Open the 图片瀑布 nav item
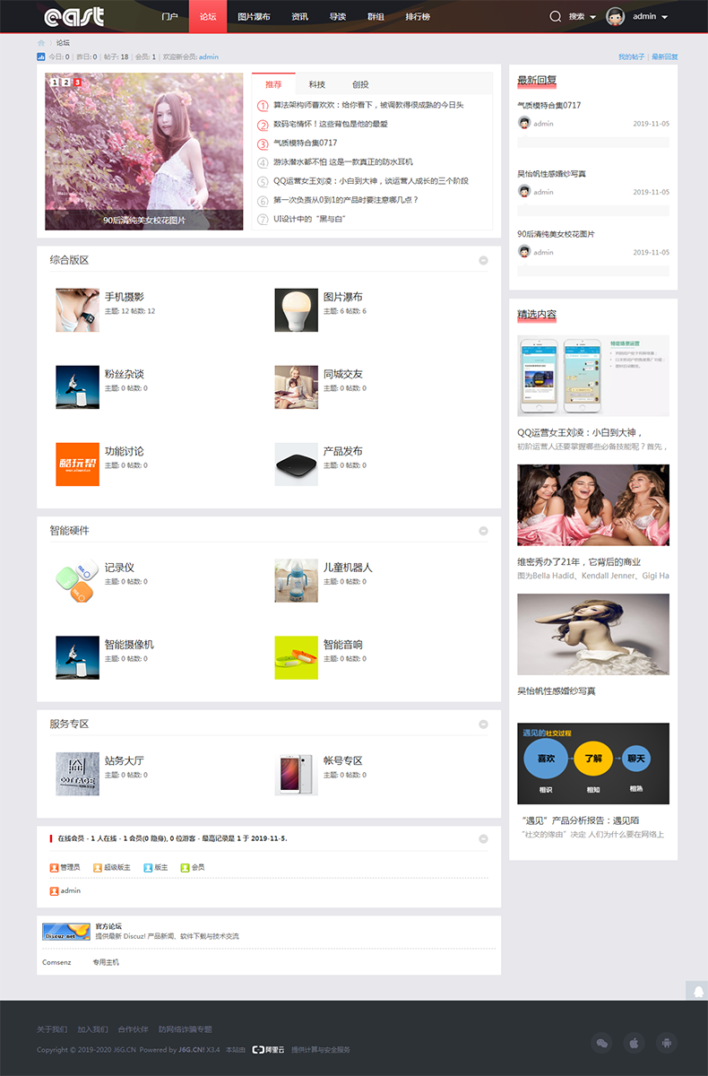This screenshot has height=1076, width=708. tap(254, 16)
